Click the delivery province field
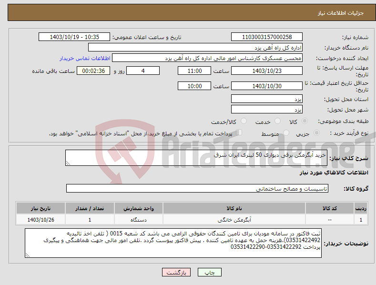Screen dimensions: 376x285 coord(267,99)
